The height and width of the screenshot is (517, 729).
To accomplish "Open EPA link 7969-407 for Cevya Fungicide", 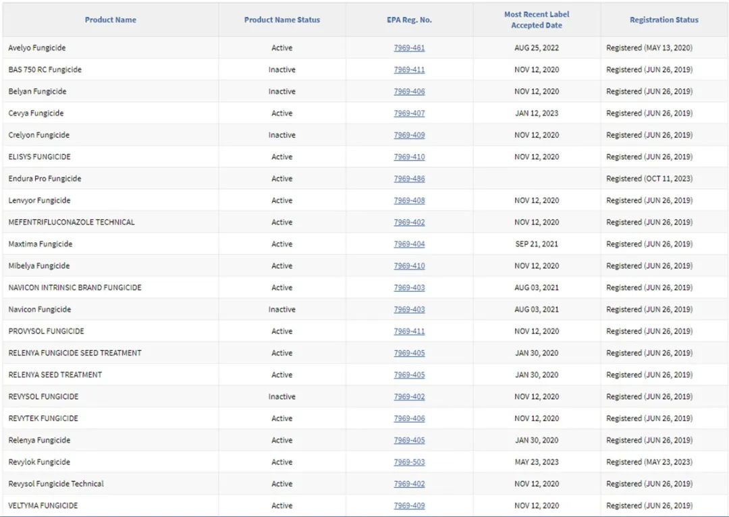I will [409, 113].
